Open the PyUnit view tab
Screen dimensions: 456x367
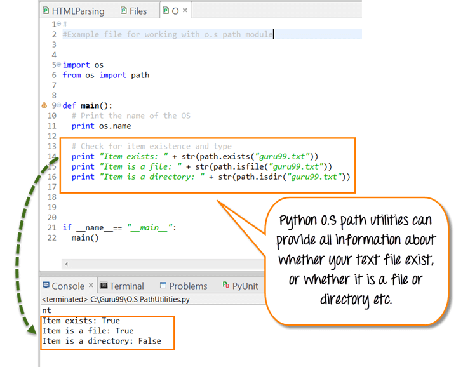(241, 286)
